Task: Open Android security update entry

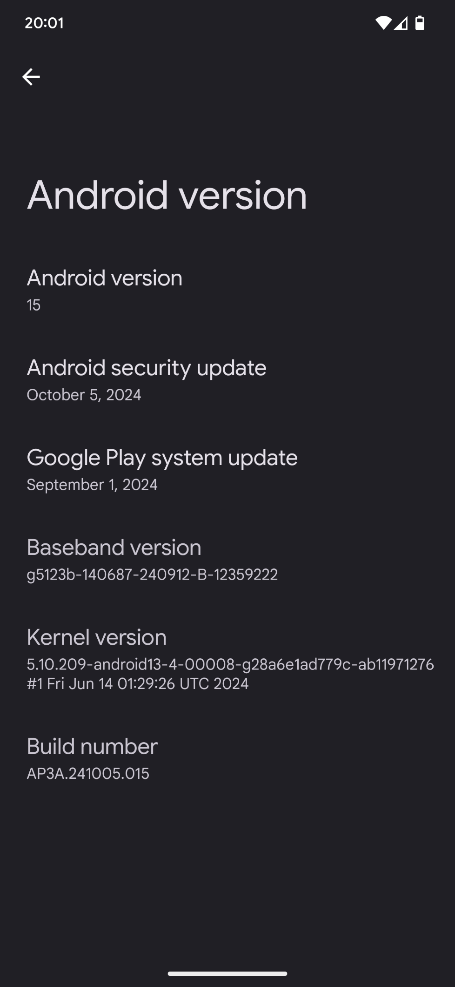Action: coord(227,380)
